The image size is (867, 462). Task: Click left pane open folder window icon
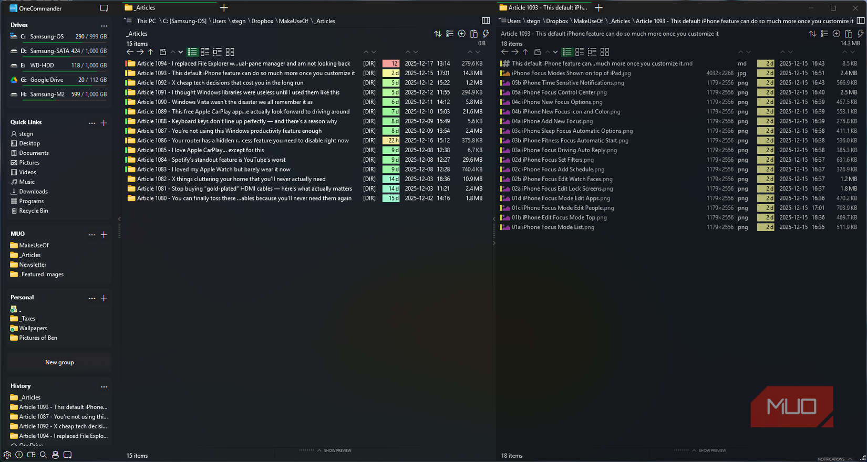(x=163, y=52)
